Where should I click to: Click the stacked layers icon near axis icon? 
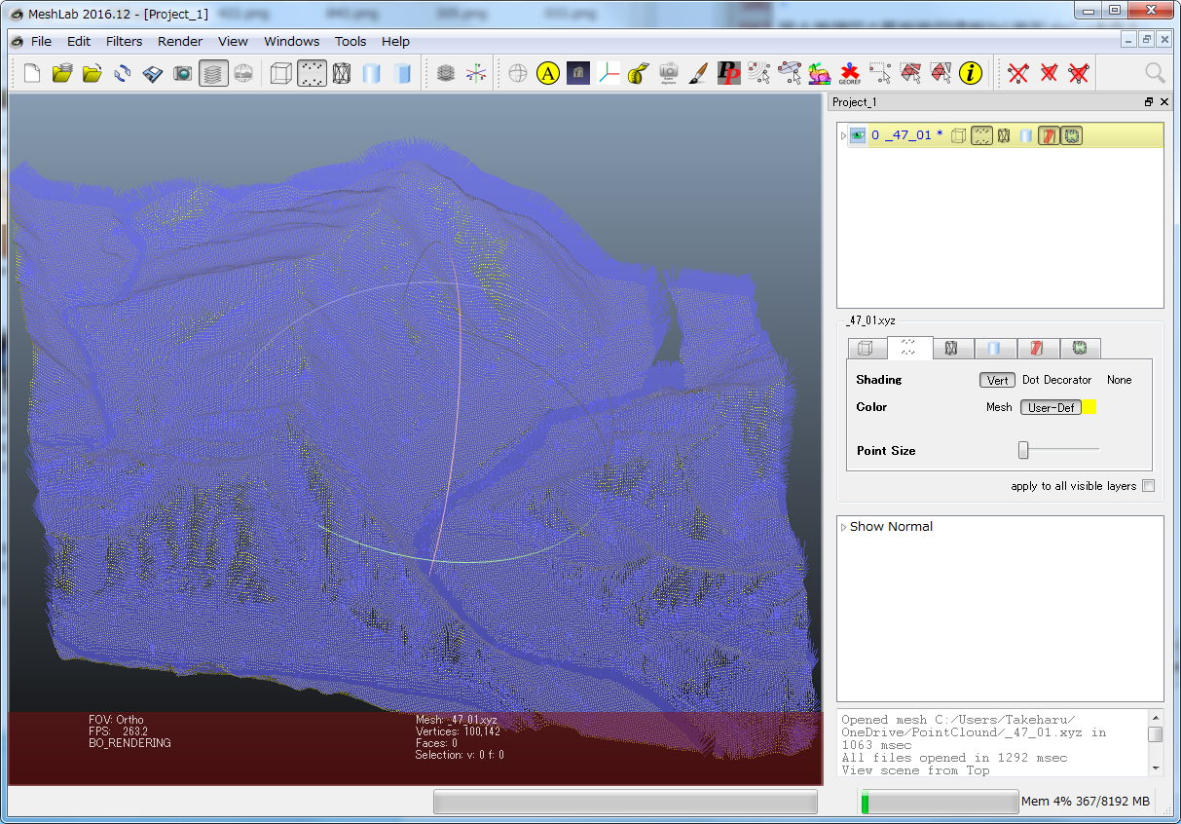[x=445, y=73]
